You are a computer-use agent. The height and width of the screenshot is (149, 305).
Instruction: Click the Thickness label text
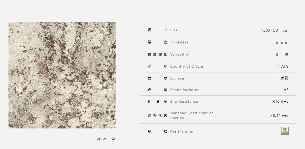tap(179, 42)
